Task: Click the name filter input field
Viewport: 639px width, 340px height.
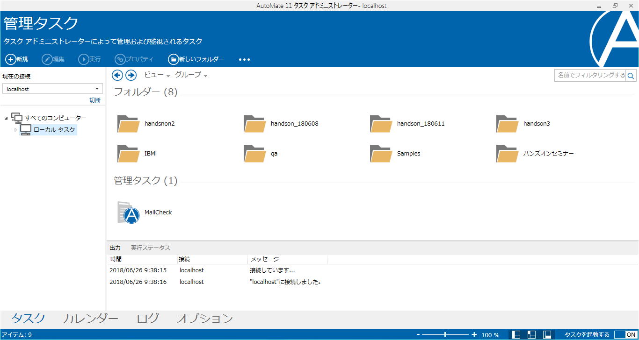Action: [590, 75]
